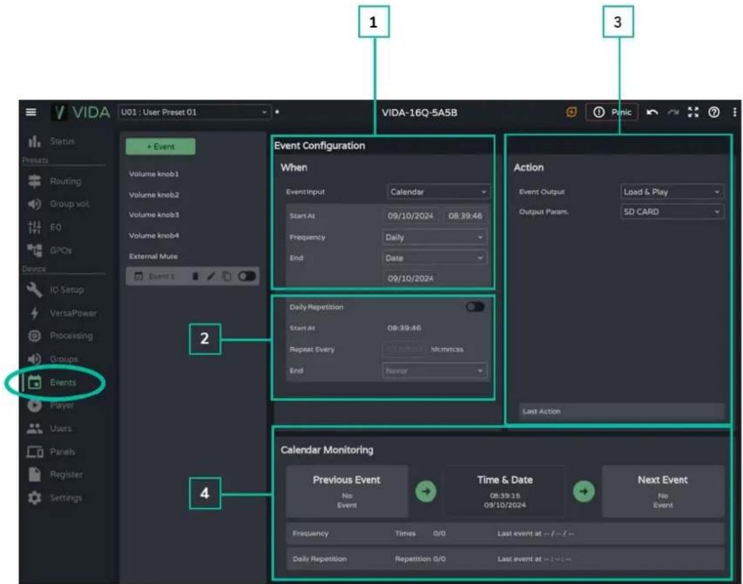Click green arrow before Next Event

coord(584,491)
